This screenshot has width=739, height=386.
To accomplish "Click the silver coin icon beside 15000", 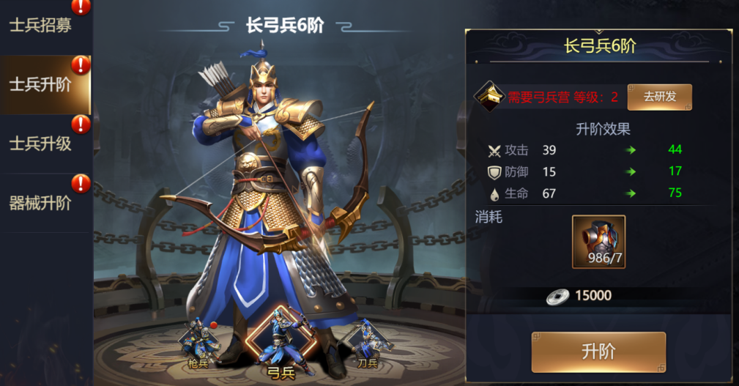I will [x=557, y=297].
